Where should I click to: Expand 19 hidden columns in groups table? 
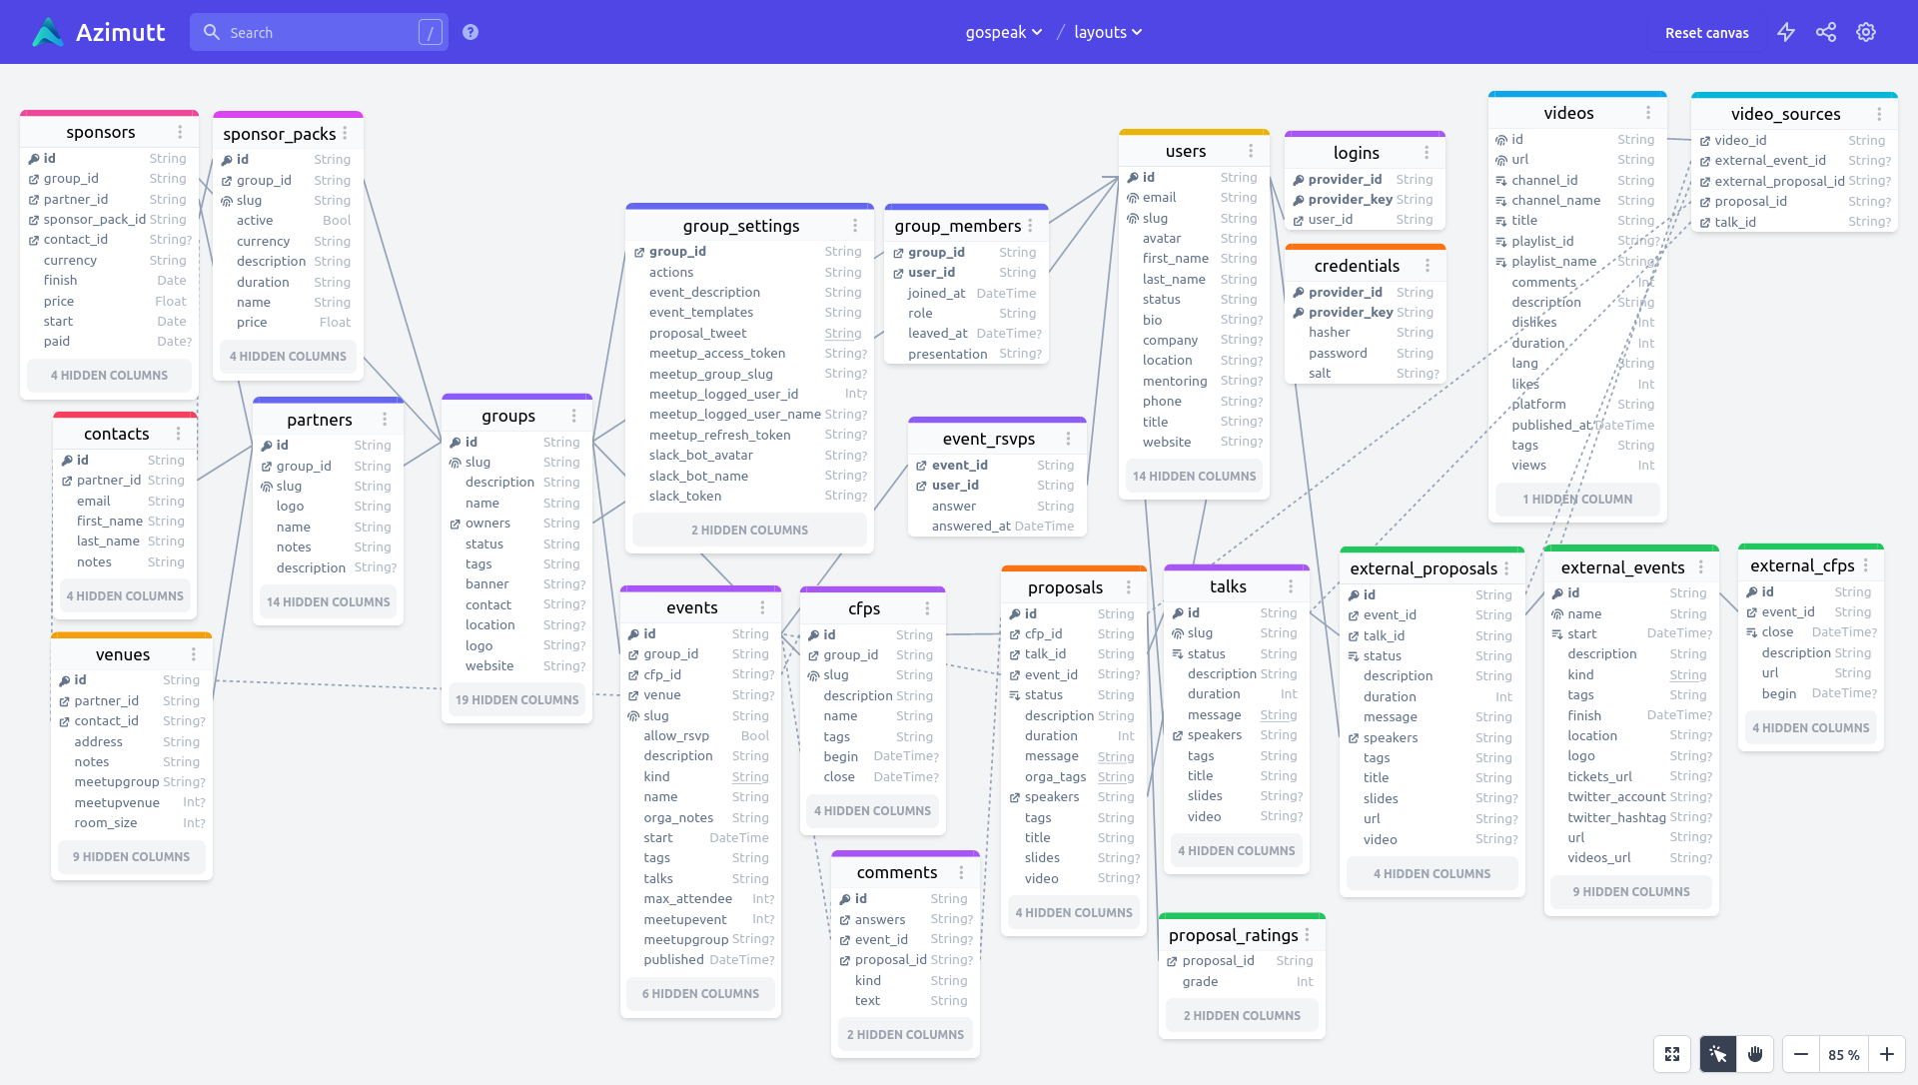coord(516,699)
